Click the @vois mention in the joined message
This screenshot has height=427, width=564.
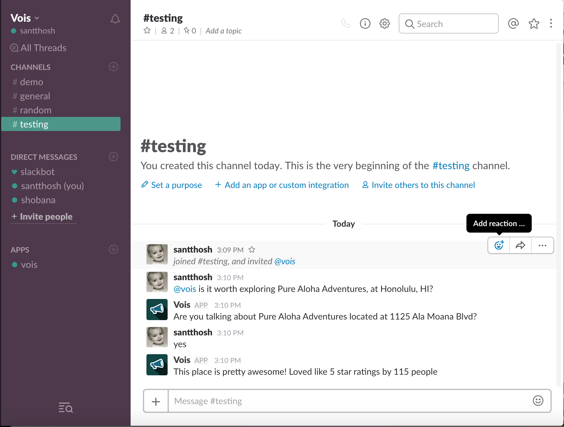(x=285, y=261)
